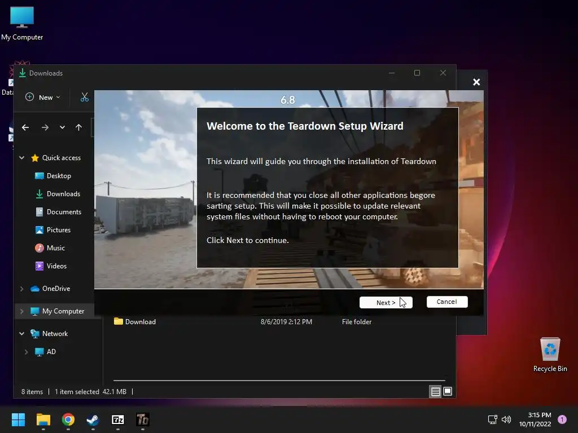Click the horizontal scrollbar in Downloads window
This screenshot has height=433, width=578.
279,381
